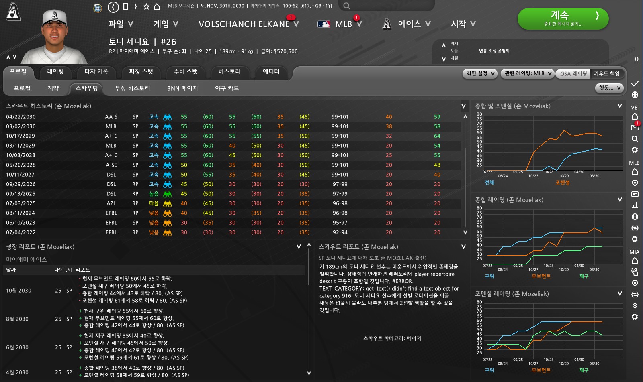Click the yellow binoculars icon in 07/03/2025 row

click(x=167, y=203)
